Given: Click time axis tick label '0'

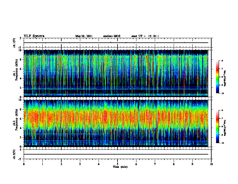Looking at the screenshot, I should (24, 164).
